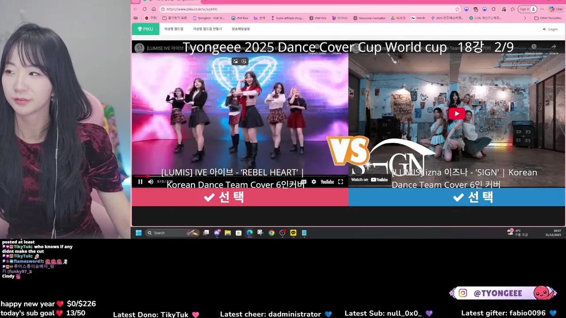The image size is (566, 318).
Task: Open Microsoft Store from taskbar
Action: pyautogui.click(x=239, y=233)
